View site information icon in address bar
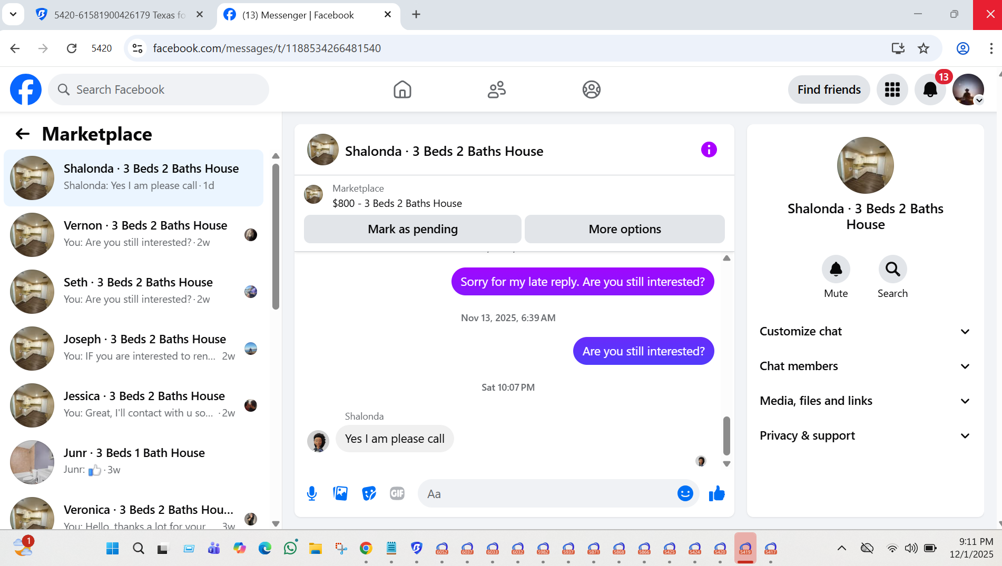Viewport: 1002px width, 566px height. (137, 48)
